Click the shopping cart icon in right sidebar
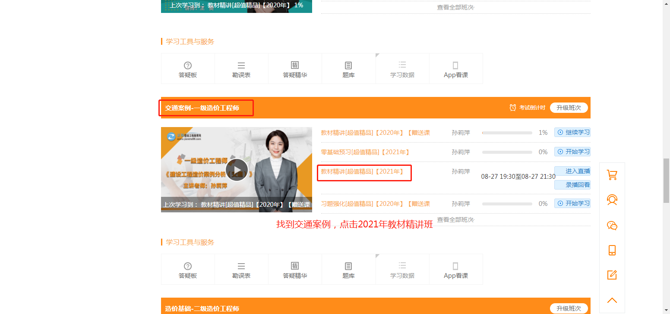 (x=612, y=175)
